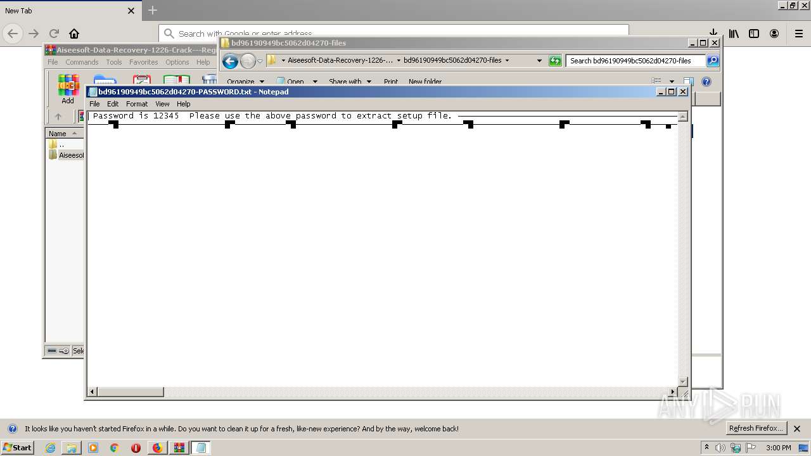Sort by WinRAR Name column header
Image resolution: width=811 pixels, height=456 pixels.
click(65, 134)
